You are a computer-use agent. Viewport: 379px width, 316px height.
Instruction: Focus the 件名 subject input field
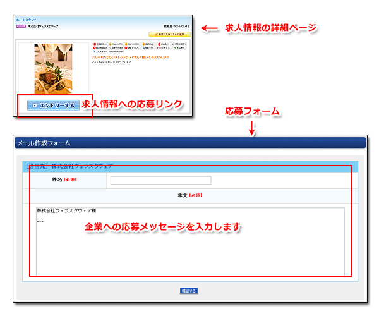[x=160, y=180]
